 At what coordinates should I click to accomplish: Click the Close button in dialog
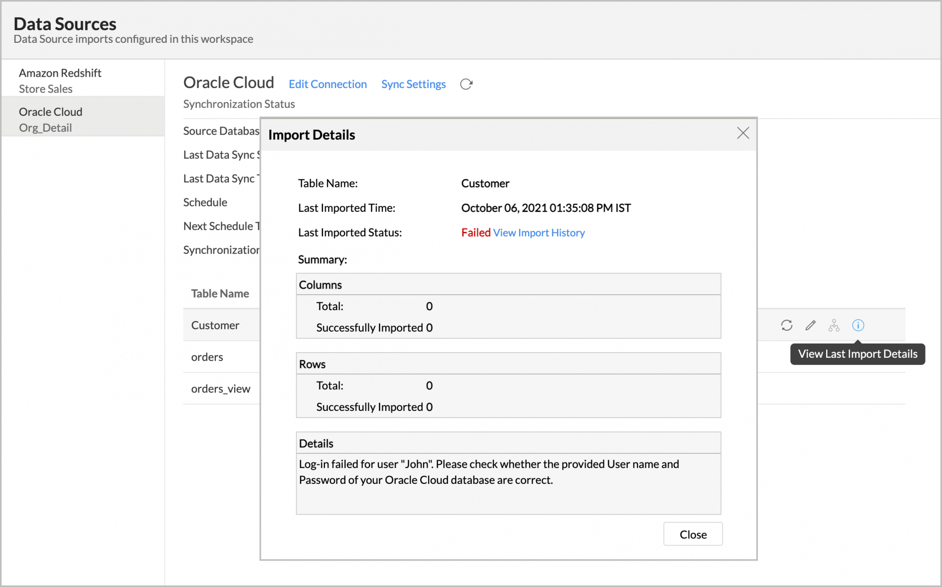693,534
